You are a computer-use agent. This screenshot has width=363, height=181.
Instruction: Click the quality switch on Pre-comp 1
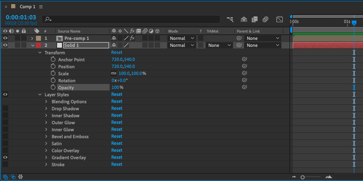tap(126, 38)
